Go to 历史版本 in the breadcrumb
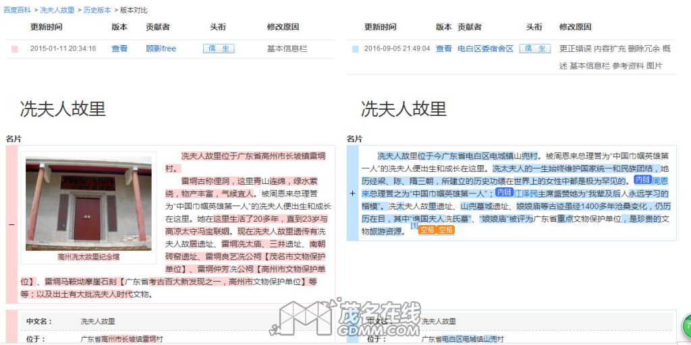This screenshot has height=345, width=691. 97,10
